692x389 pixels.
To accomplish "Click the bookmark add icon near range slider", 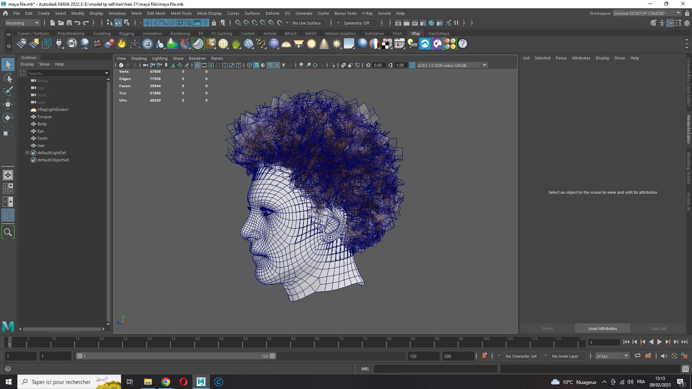I will [484, 356].
